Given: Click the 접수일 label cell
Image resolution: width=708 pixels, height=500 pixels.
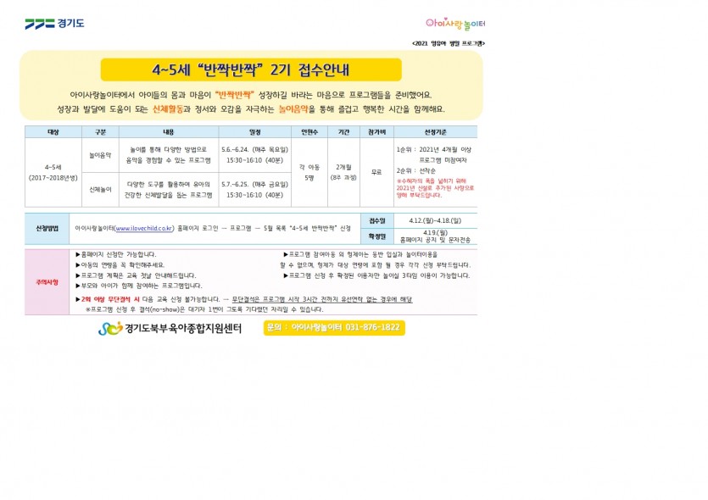Looking at the screenshot, I should click(378, 220).
